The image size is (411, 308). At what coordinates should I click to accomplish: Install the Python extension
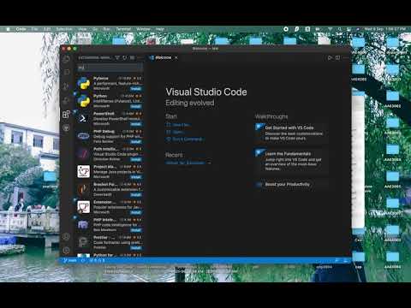[x=136, y=106]
